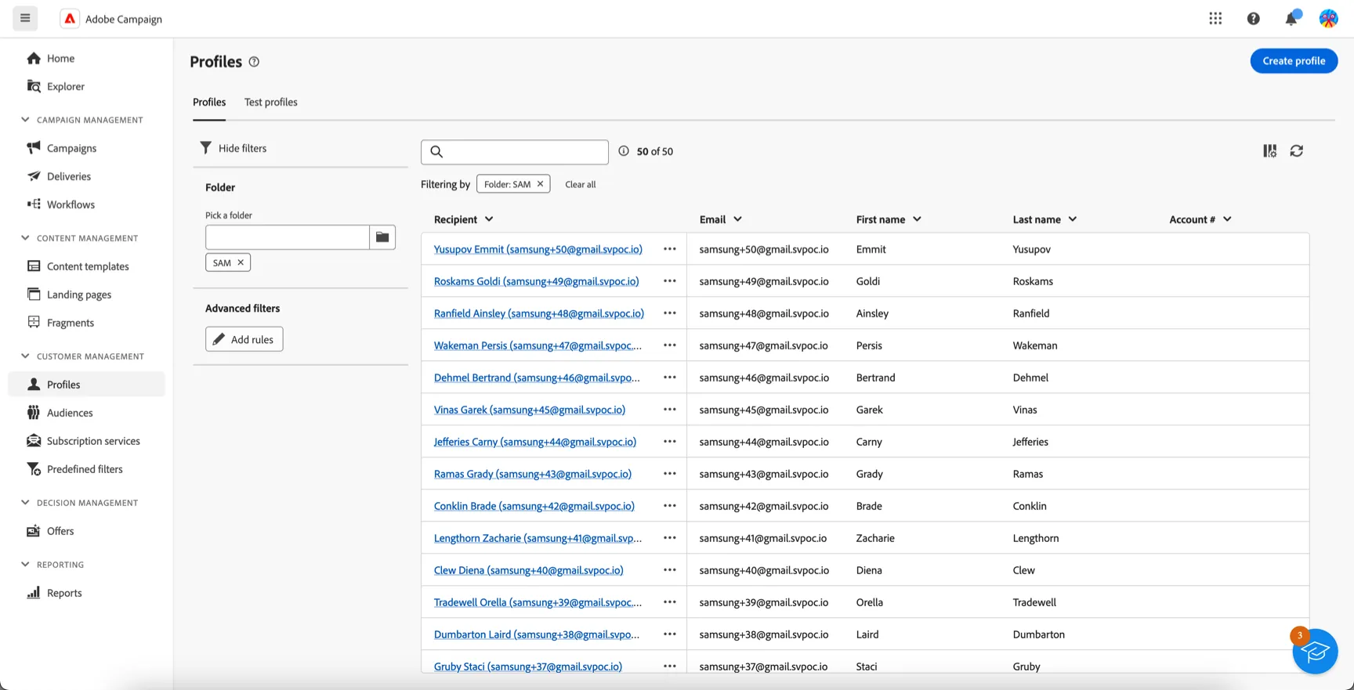Open more actions for Vinas Garek
Viewport: 1354px width, 690px height.
coord(670,410)
